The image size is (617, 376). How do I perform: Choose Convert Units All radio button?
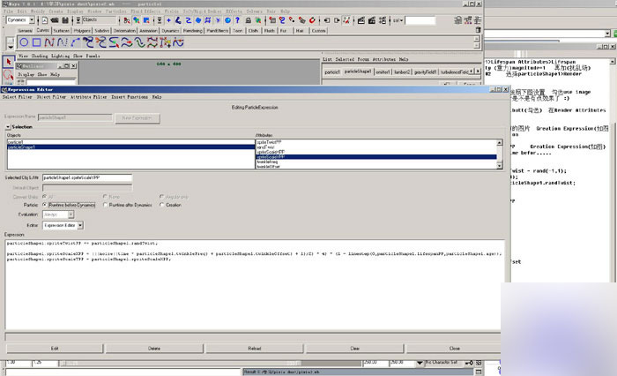click(x=44, y=196)
